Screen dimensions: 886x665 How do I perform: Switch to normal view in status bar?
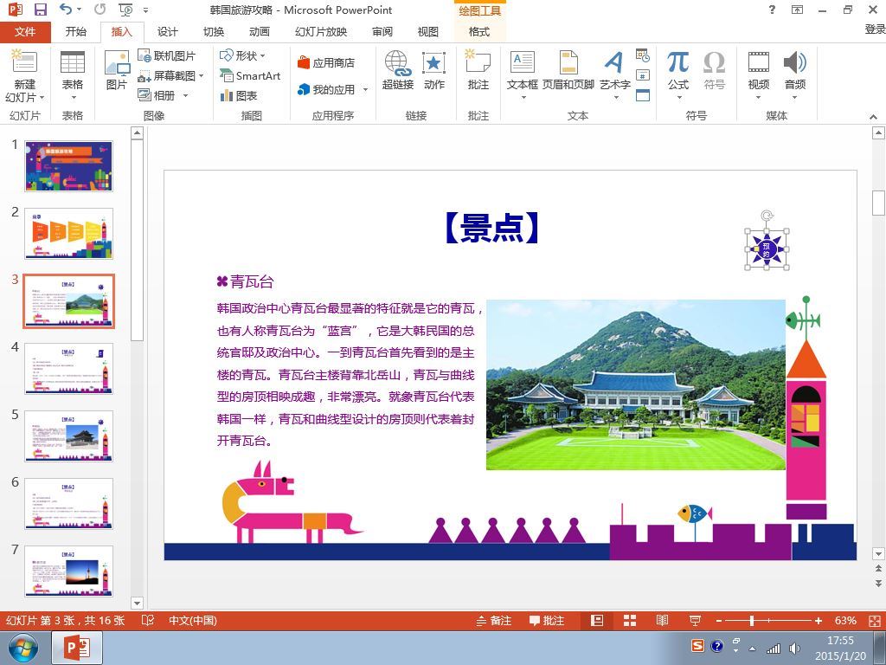(x=597, y=620)
